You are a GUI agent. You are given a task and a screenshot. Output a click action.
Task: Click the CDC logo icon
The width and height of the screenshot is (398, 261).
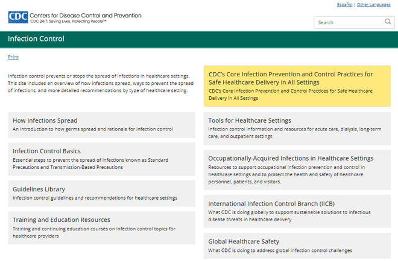[x=18, y=17]
